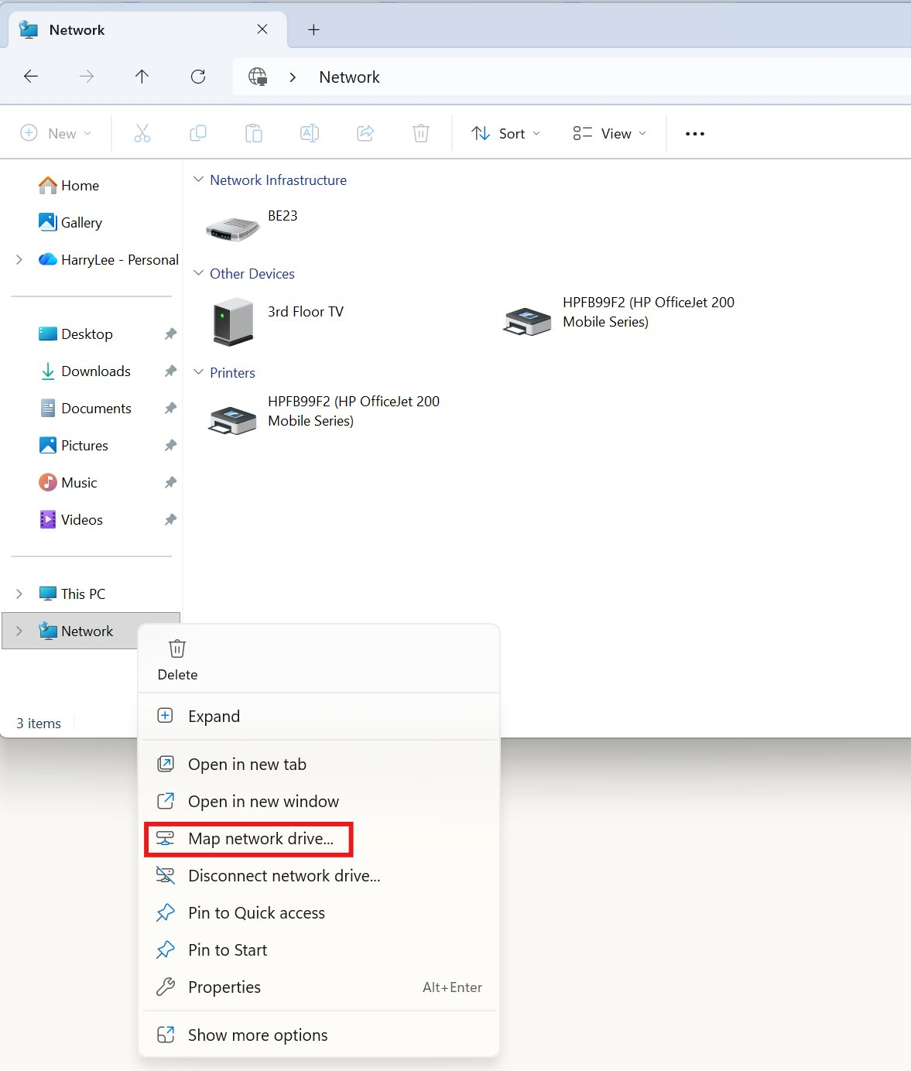911x1071 pixels.
Task: Switch to the Network tab
Action: [147, 29]
